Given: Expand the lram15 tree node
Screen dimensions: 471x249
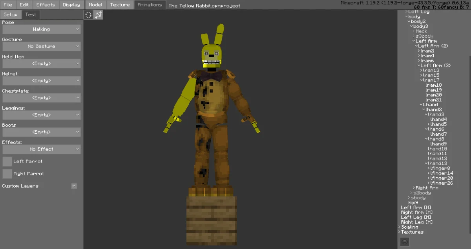Looking at the screenshot, I should [x=421, y=75].
